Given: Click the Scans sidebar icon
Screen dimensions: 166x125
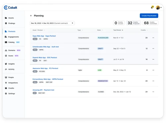Looking at the screenshot, I should click(x=6, y=56).
